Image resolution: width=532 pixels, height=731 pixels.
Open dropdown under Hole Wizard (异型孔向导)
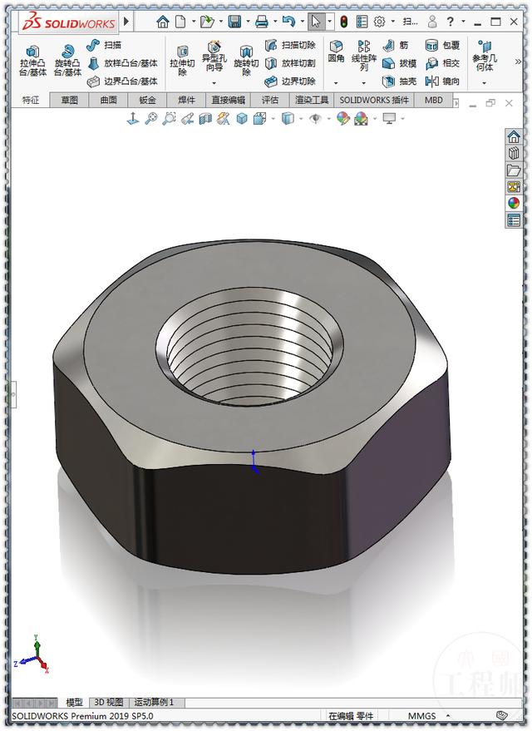[x=214, y=83]
